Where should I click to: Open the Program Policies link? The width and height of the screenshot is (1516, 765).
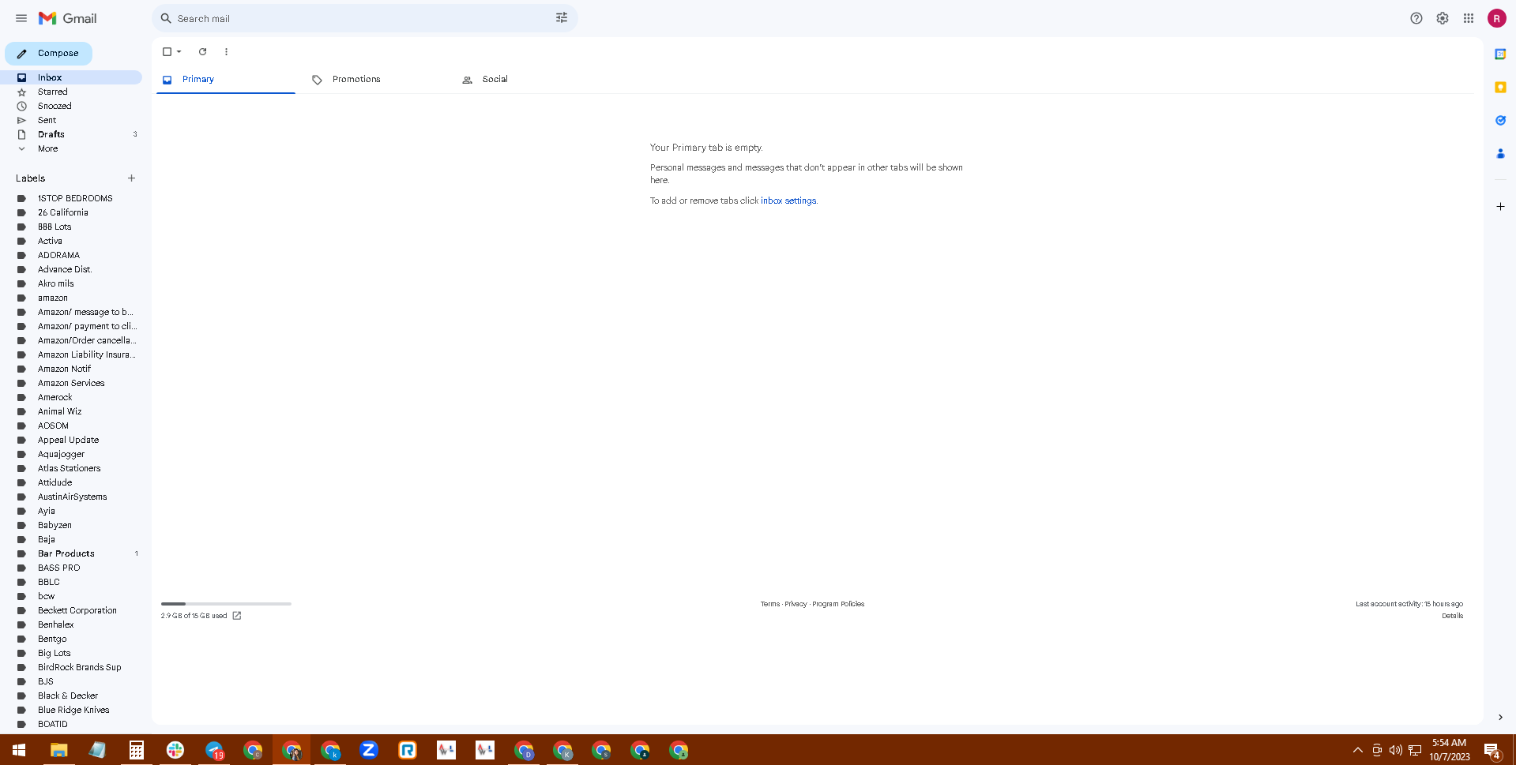(838, 604)
